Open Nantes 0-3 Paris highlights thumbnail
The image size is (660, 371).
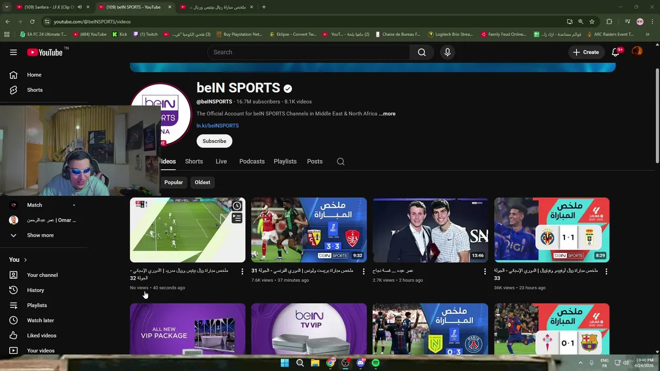[x=431, y=329]
